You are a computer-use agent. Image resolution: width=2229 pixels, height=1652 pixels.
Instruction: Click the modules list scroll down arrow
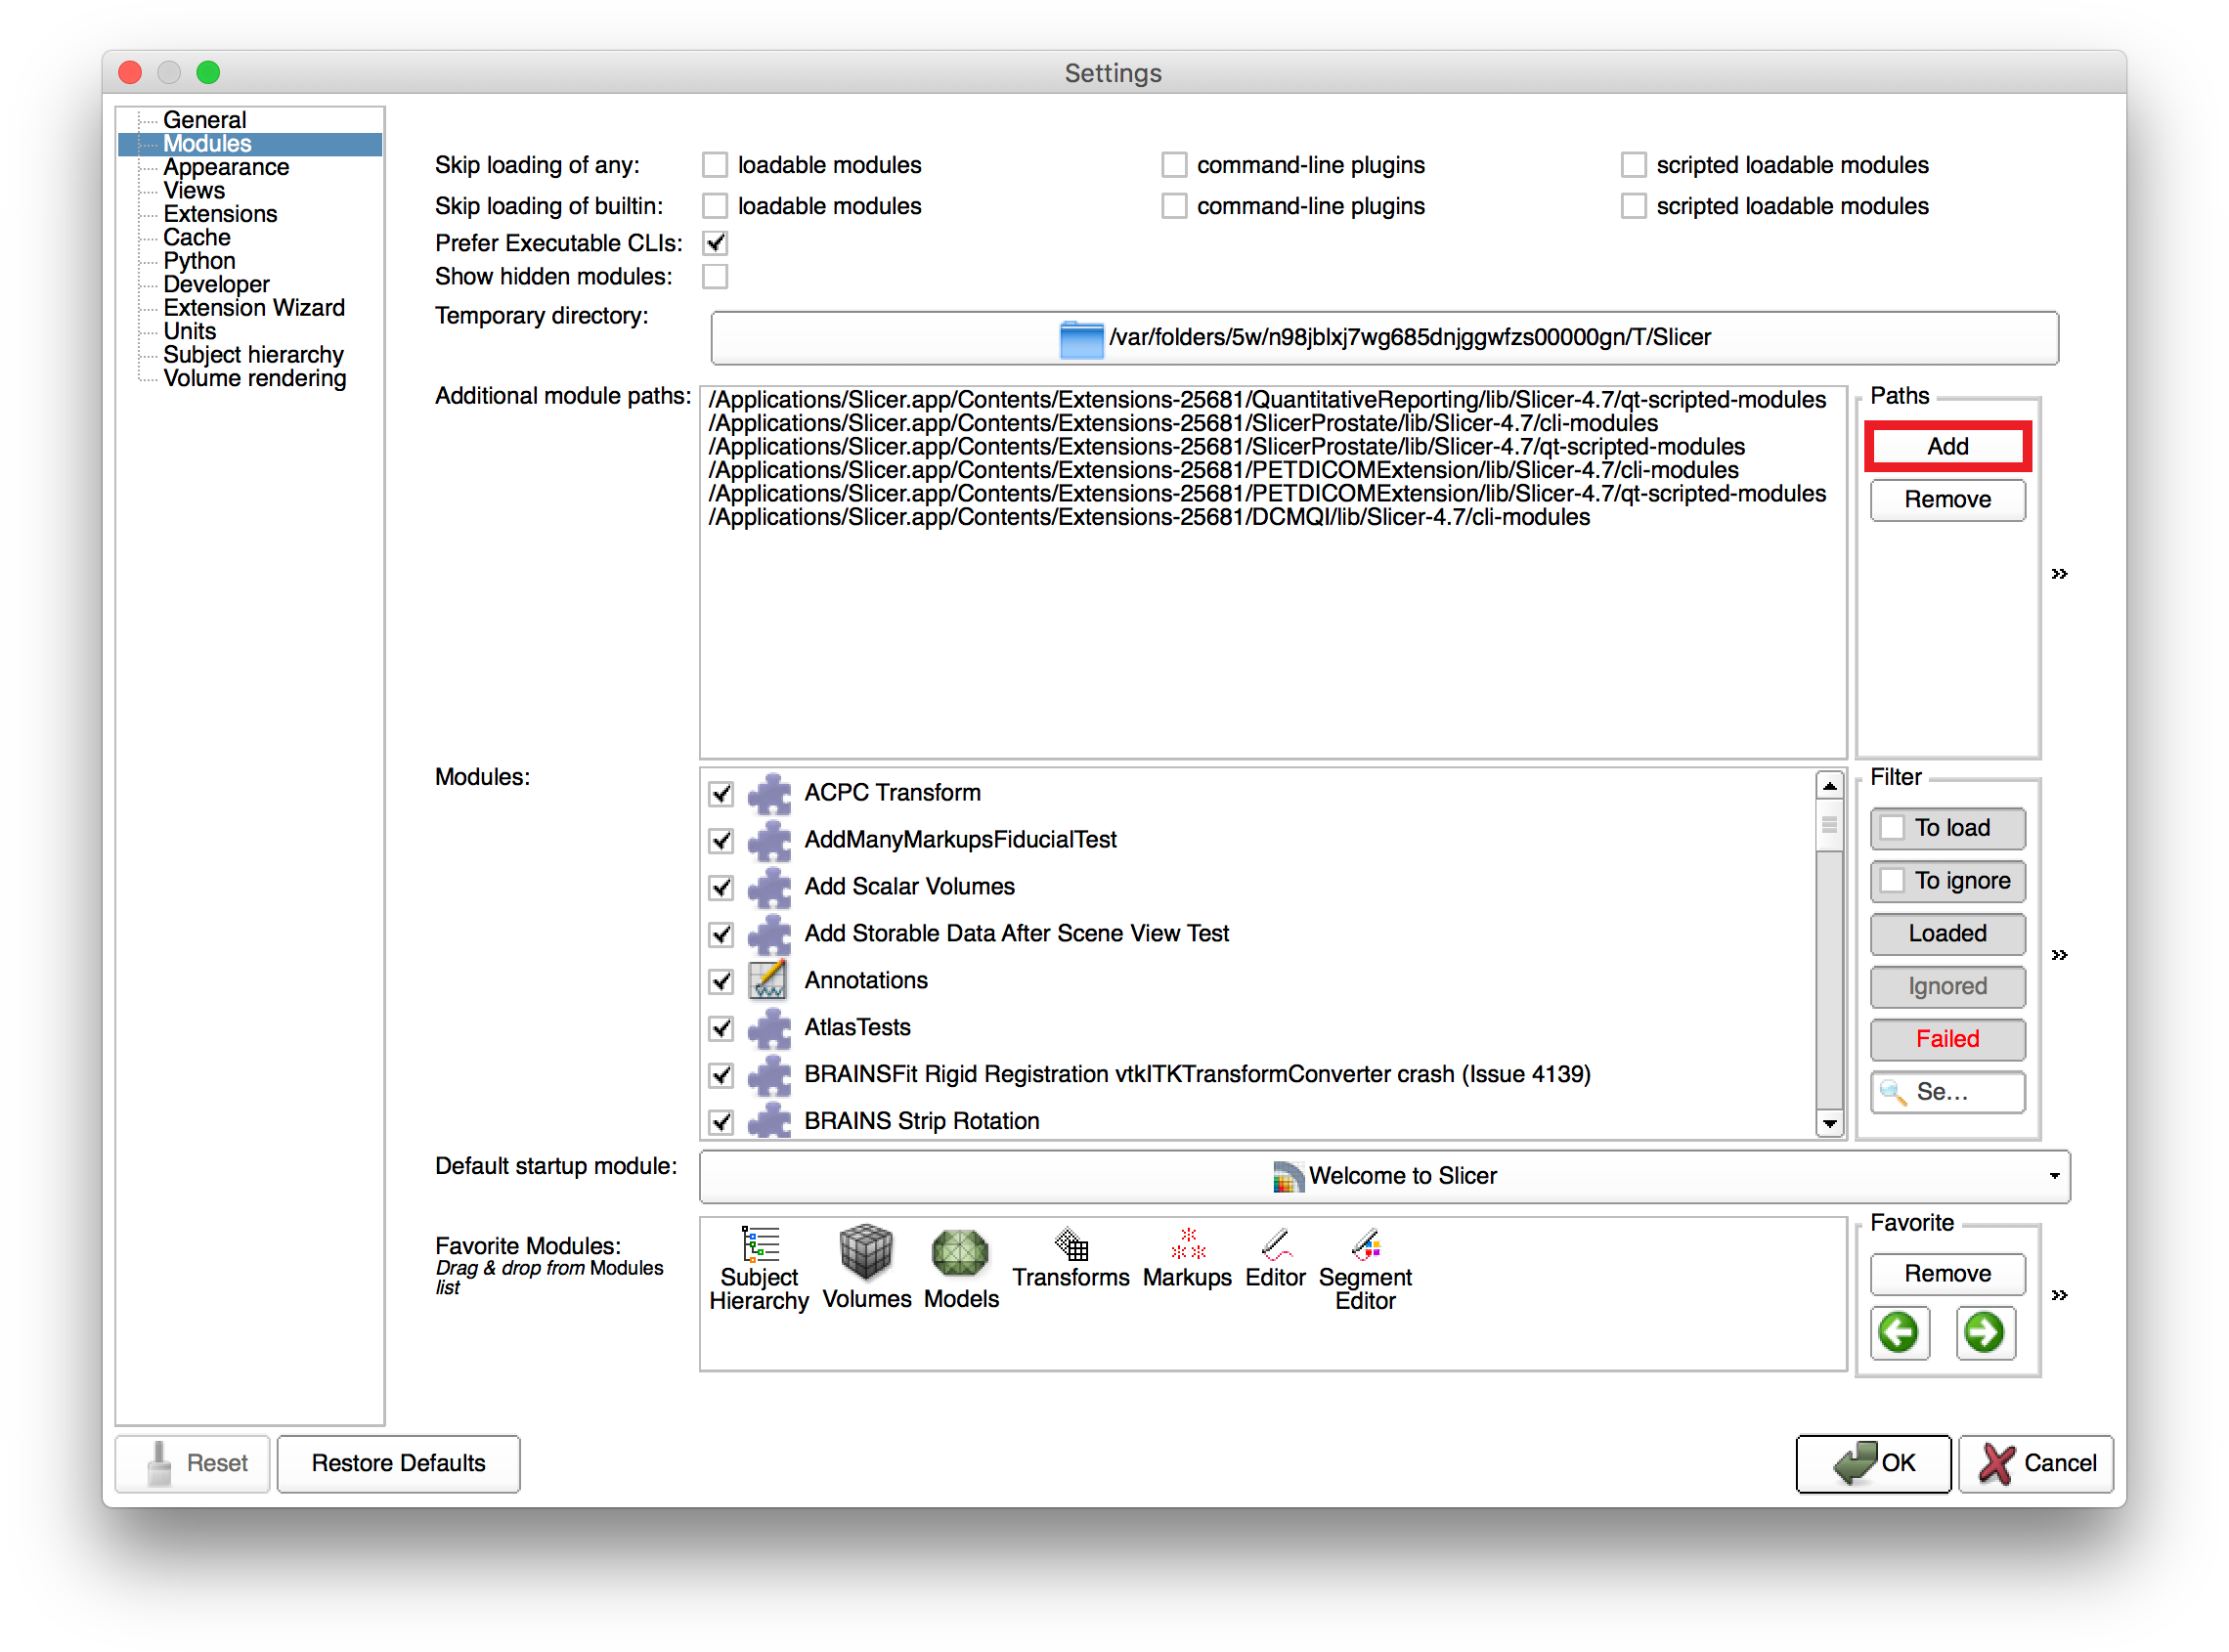click(x=1829, y=1124)
